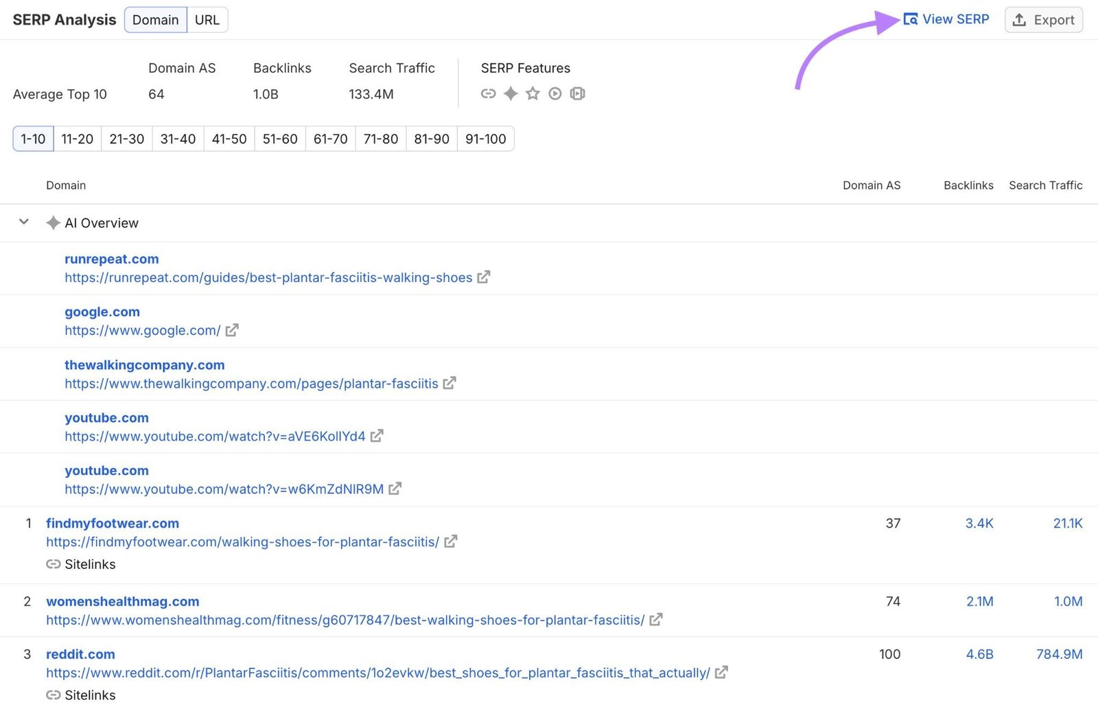Select the 31-40 results tab

[x=178, y=139]
